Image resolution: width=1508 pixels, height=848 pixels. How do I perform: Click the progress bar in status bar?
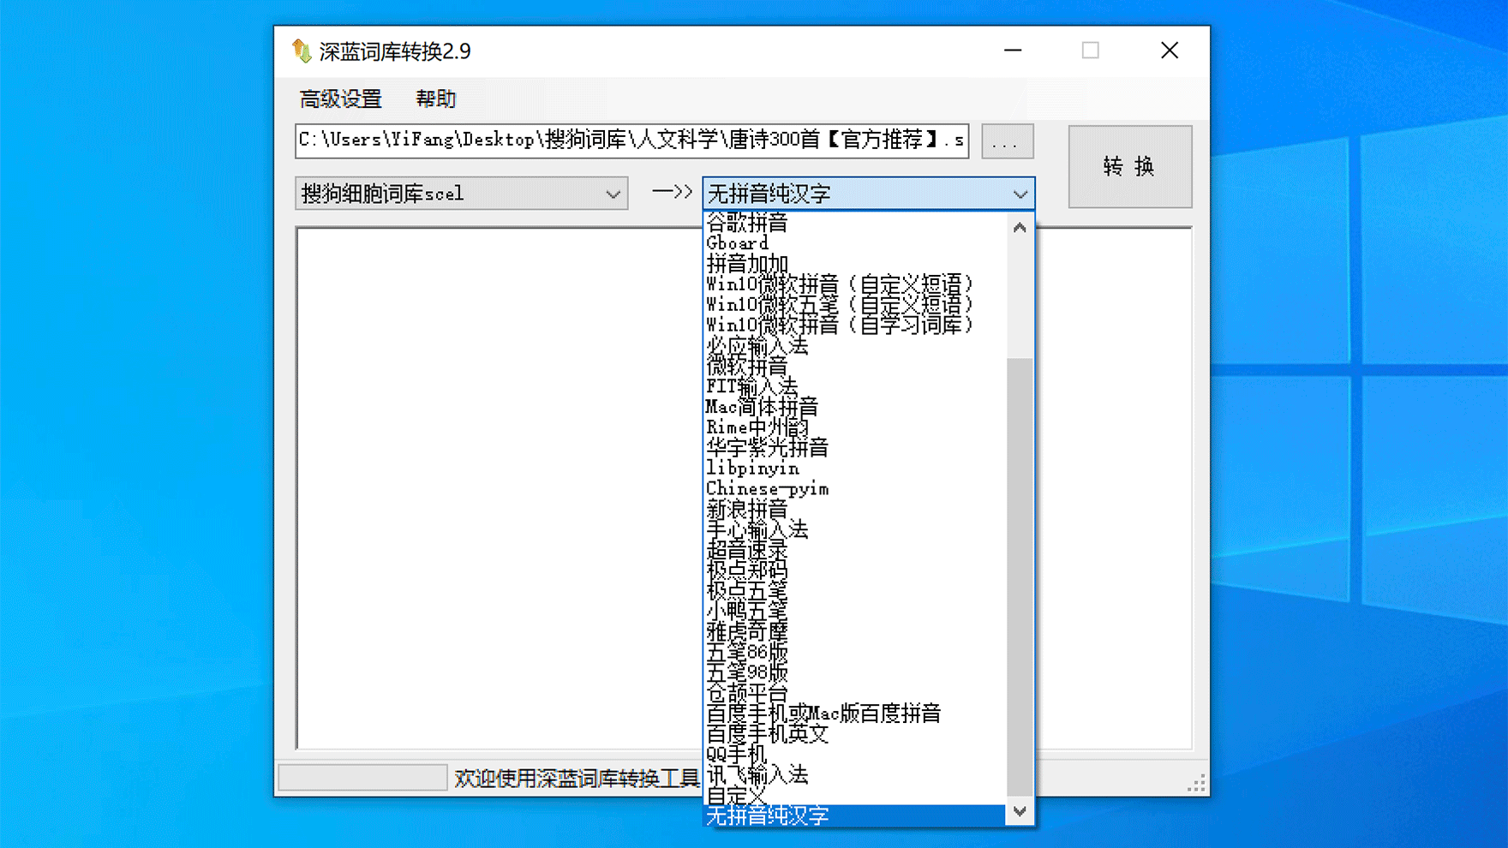362,778
